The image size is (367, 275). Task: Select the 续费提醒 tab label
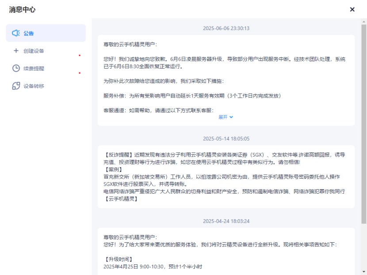[34, 69]
